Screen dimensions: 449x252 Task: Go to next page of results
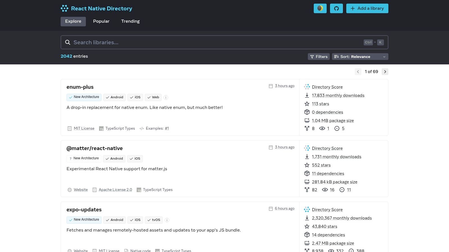385,72
